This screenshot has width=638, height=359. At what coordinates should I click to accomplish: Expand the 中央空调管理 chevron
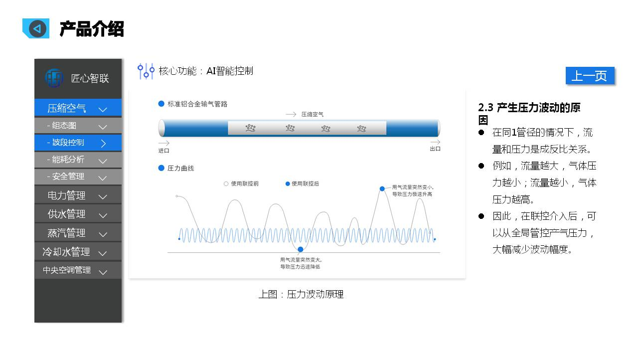(x=103, y=272)
